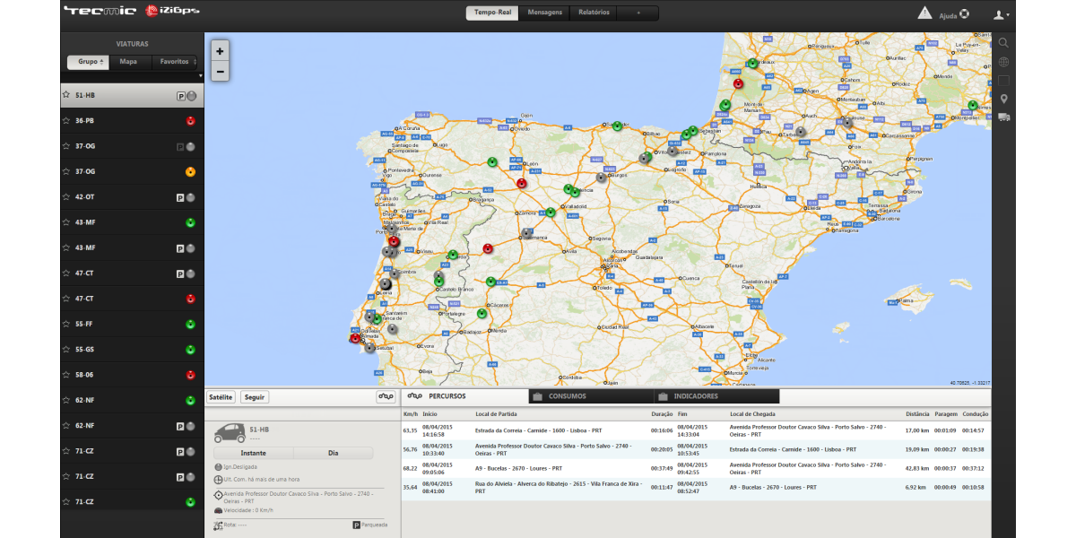Screen dimensions: 1076x538
Task: Open the user account dropdown
Action: click(x=1002, y=14)
